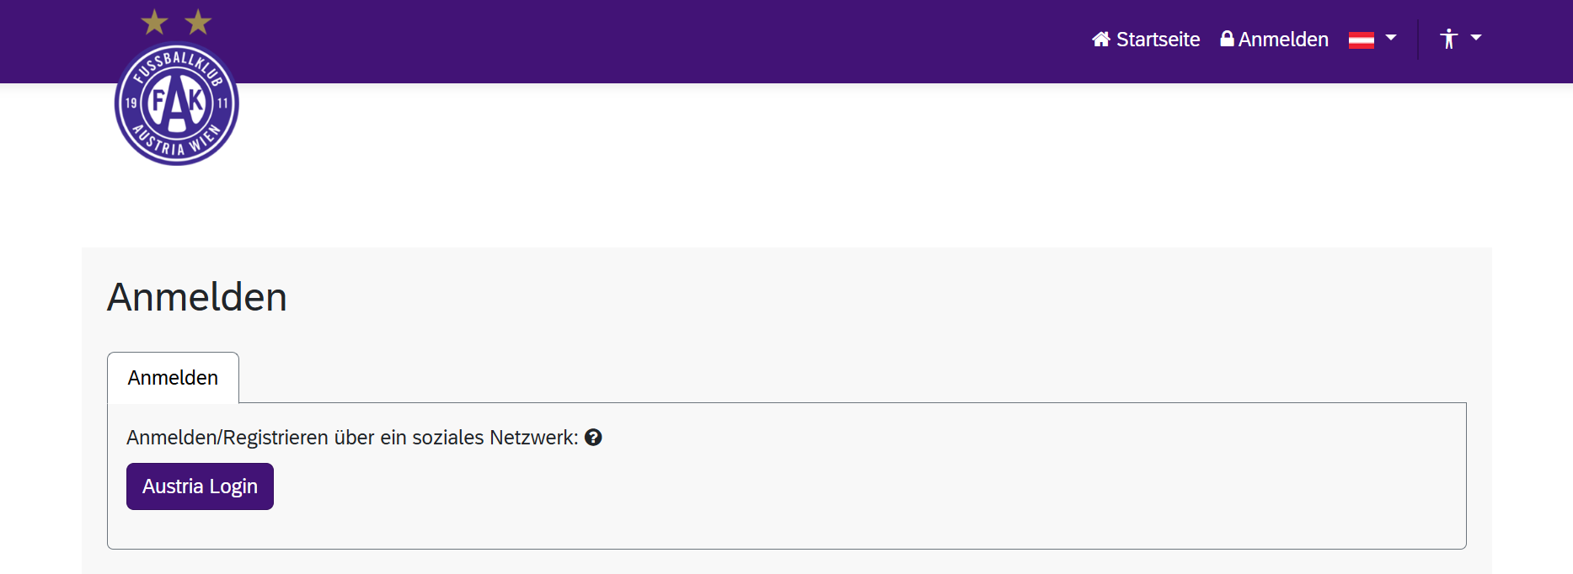Image resolution: width=1573 pixels, height=574 pixels.
Task: Expand the accessibility options dropdown arrow
Action: 1476,38
